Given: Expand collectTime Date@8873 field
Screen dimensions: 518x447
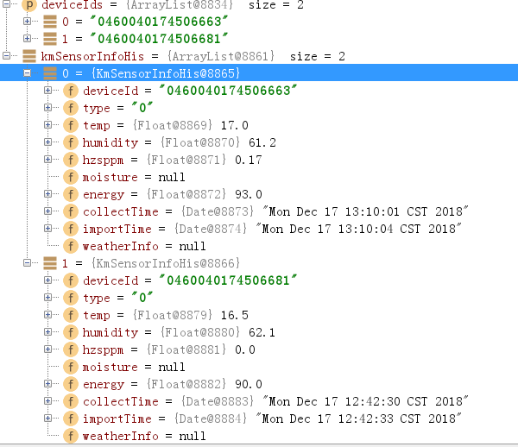Looking at the screenshot, I should 47,211.
